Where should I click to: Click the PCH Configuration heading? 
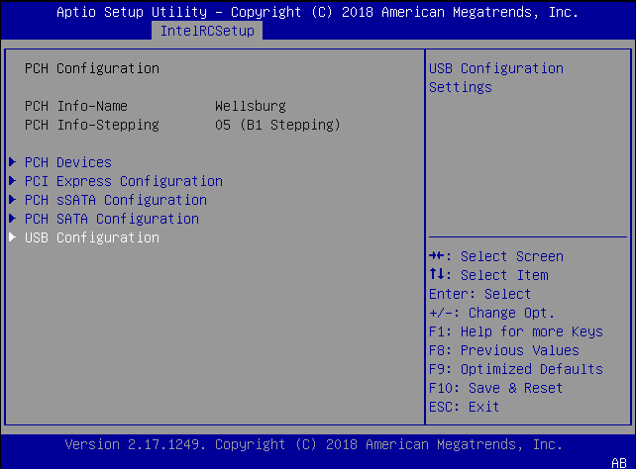[x=91, y=68]
